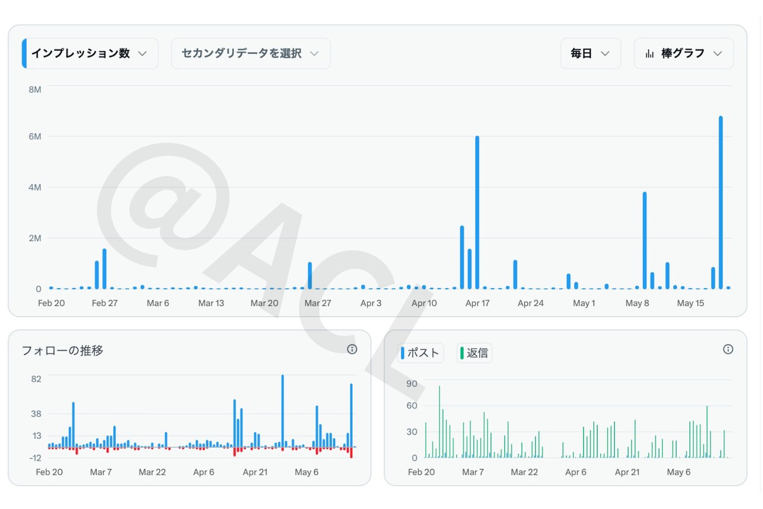The width and height of the screenshot is (763, 509).
Task: Click the 8M y-axis label
Action: (35, 90)
